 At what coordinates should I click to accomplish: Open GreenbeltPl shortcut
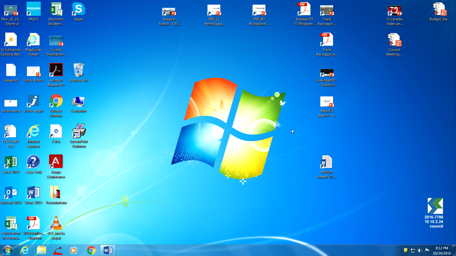pyautogui.click(x=327, y=78)
